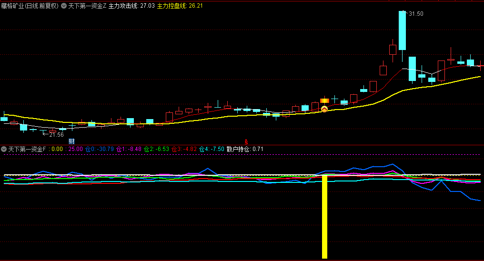The image size is (484, 261).
Task: Click the 财 financial marker icon
Action: (x=71, y=141)
